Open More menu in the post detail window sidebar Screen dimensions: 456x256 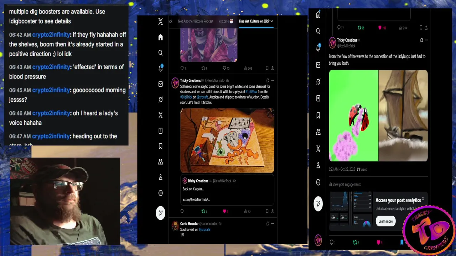(318, 182)
